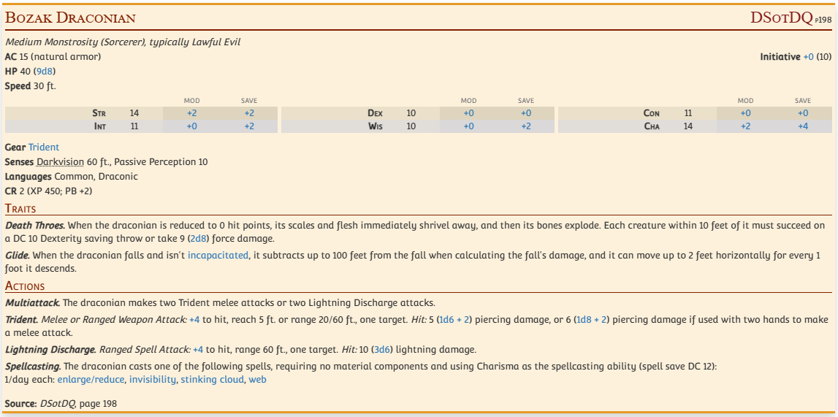Open the DSotDQ source link in the header
The image size is (838, 417).
coord(781,18)
